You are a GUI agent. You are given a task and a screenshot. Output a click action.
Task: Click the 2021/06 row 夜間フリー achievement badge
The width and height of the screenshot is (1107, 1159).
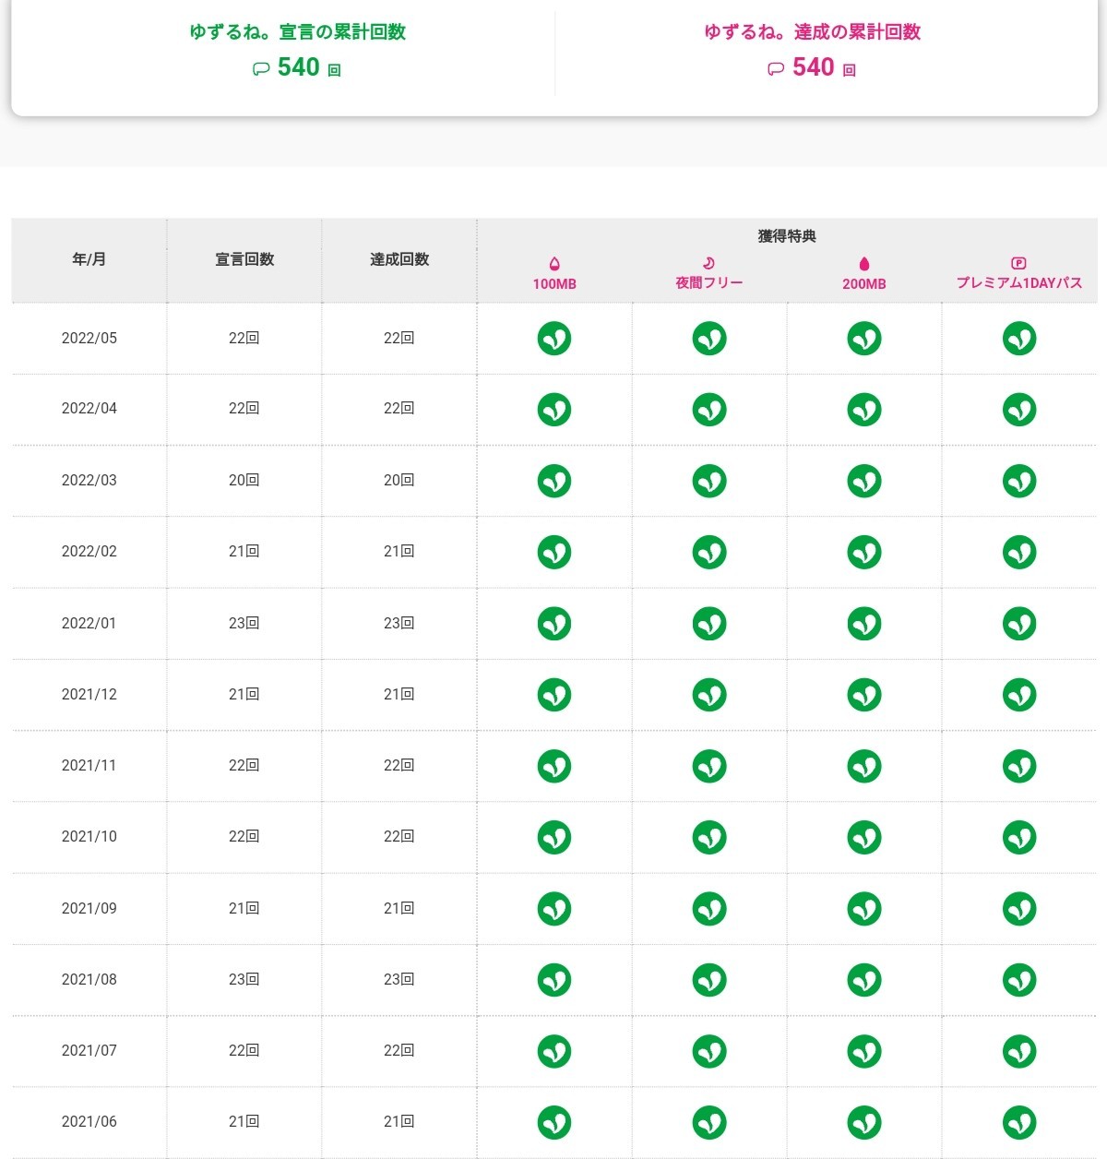click(x=709, y=1122)
